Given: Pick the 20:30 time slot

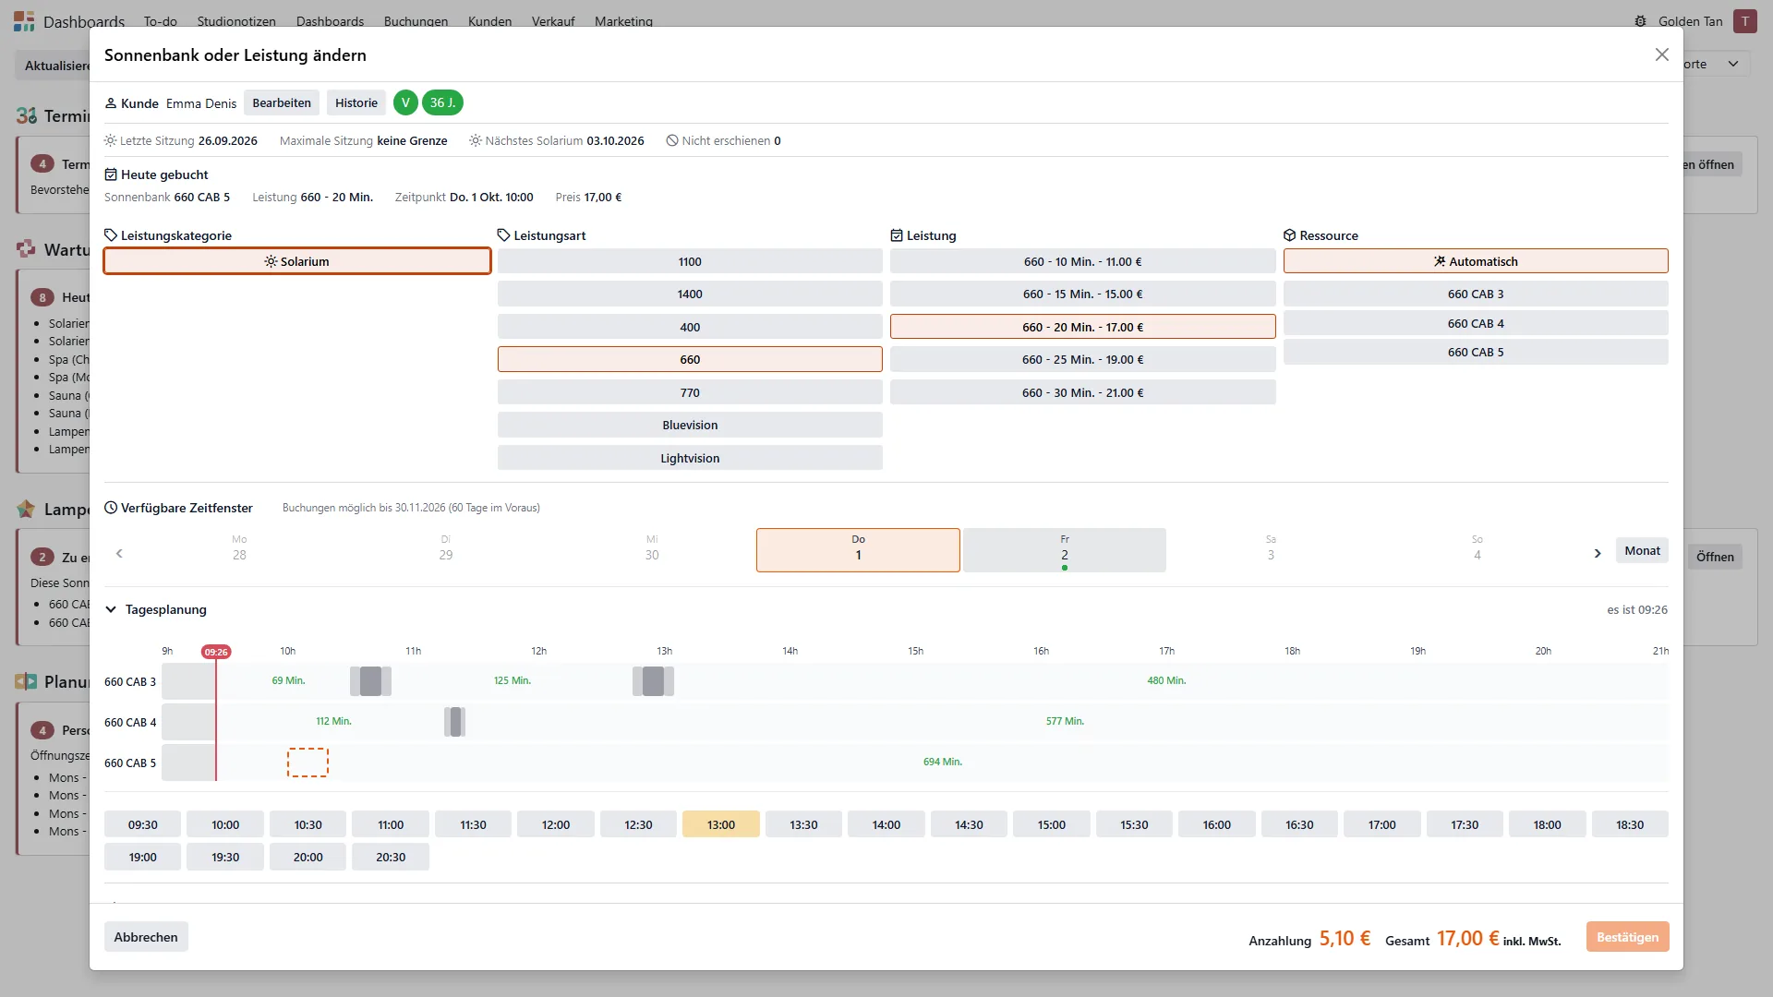Looking at the screenshot, I should click(x=391, y=857).
